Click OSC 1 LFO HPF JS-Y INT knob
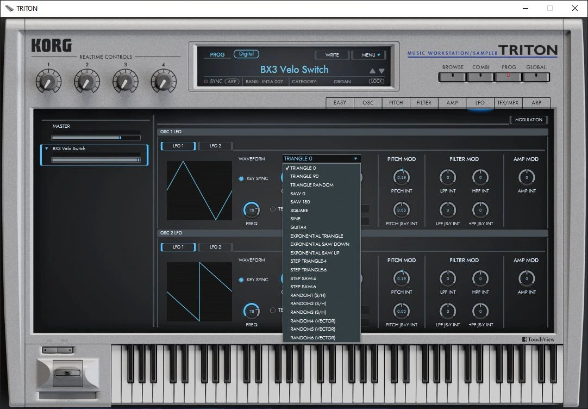Screen dimensions: 588x409 (x=480, y=210)
